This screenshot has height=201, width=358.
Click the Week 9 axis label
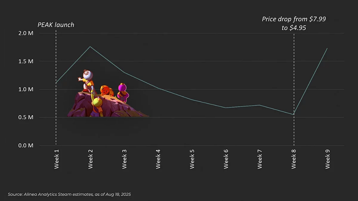(x=328, y=159)
